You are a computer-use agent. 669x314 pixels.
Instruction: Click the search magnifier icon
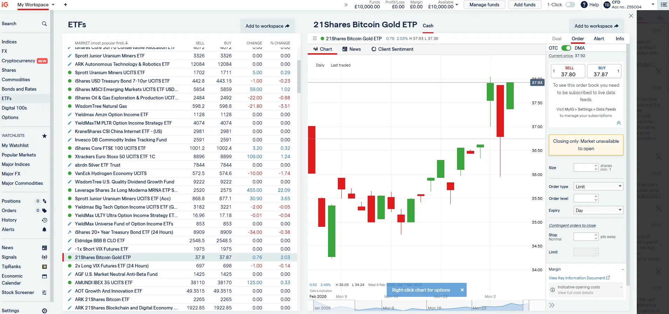(44, 23)
